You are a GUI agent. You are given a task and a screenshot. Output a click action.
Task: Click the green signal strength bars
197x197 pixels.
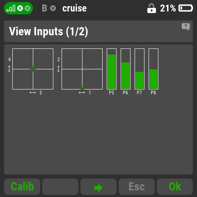pyautogui.click(x=11, y=8)
